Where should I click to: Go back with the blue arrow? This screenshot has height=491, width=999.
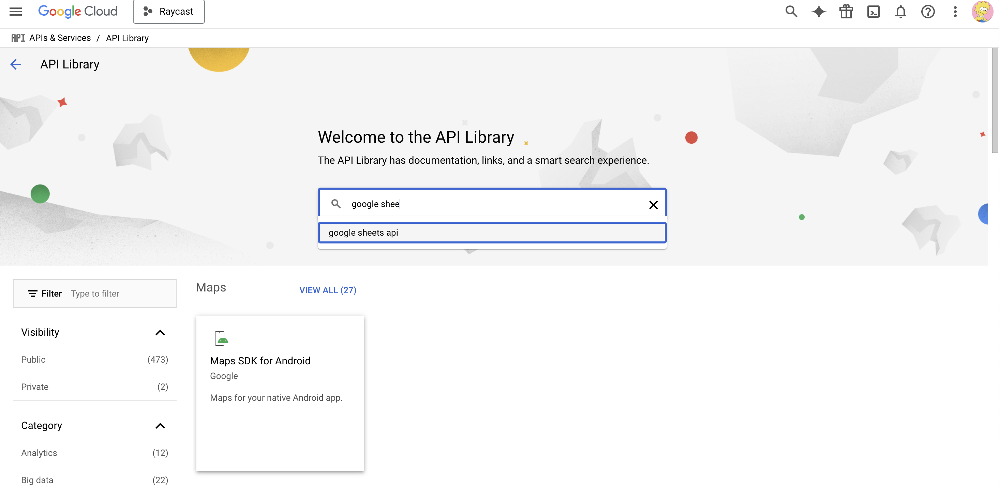[16, 64]
